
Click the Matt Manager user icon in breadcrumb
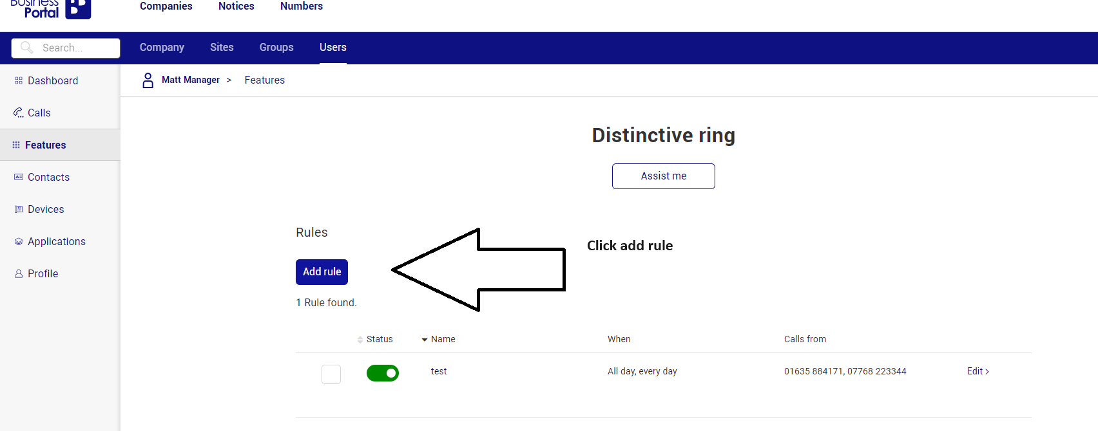click(148, 80)
